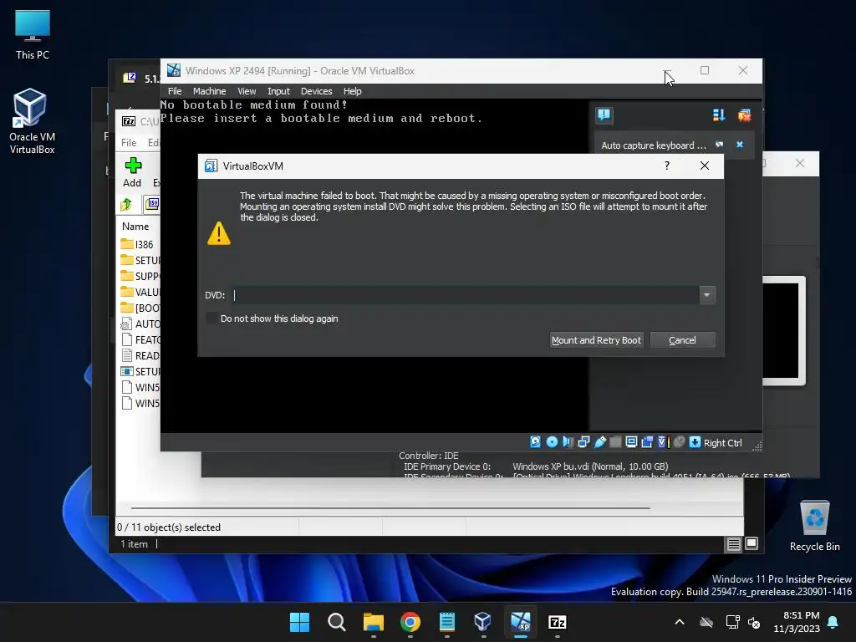The width and height of the screenshot is (856, 642).
Task: Switch to VirtualBox Manager in taskbar
Action: coord(484,622)
